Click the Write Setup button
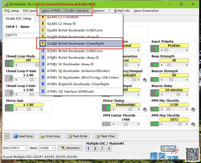Viewport: 201px width, 163px height. (x=50, y=136)
